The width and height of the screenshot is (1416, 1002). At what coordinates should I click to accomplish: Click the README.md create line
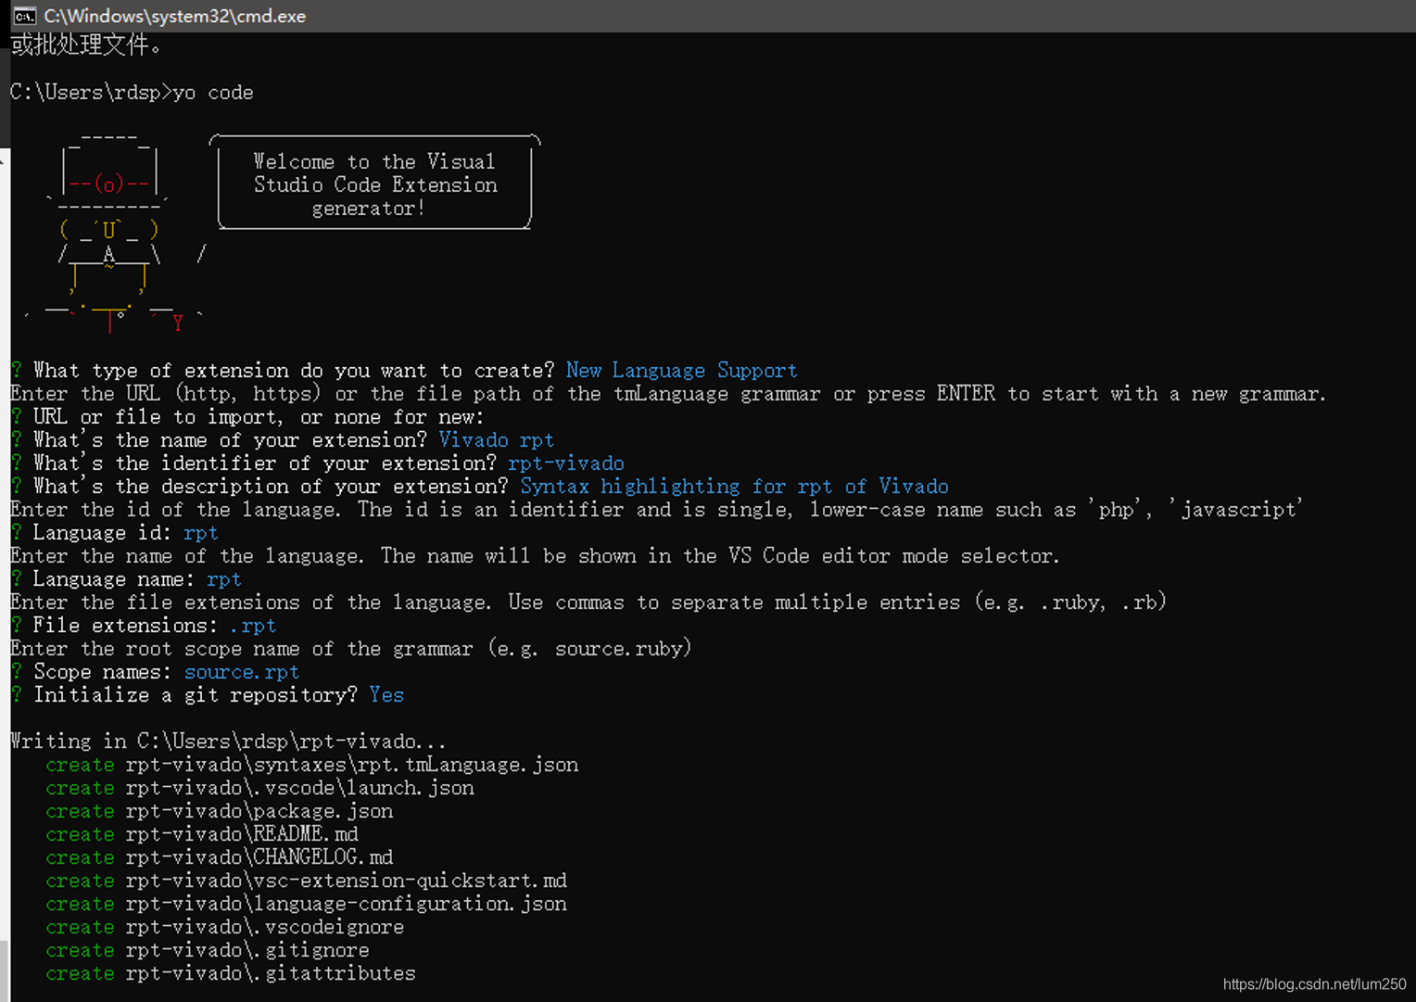[202, 834]
